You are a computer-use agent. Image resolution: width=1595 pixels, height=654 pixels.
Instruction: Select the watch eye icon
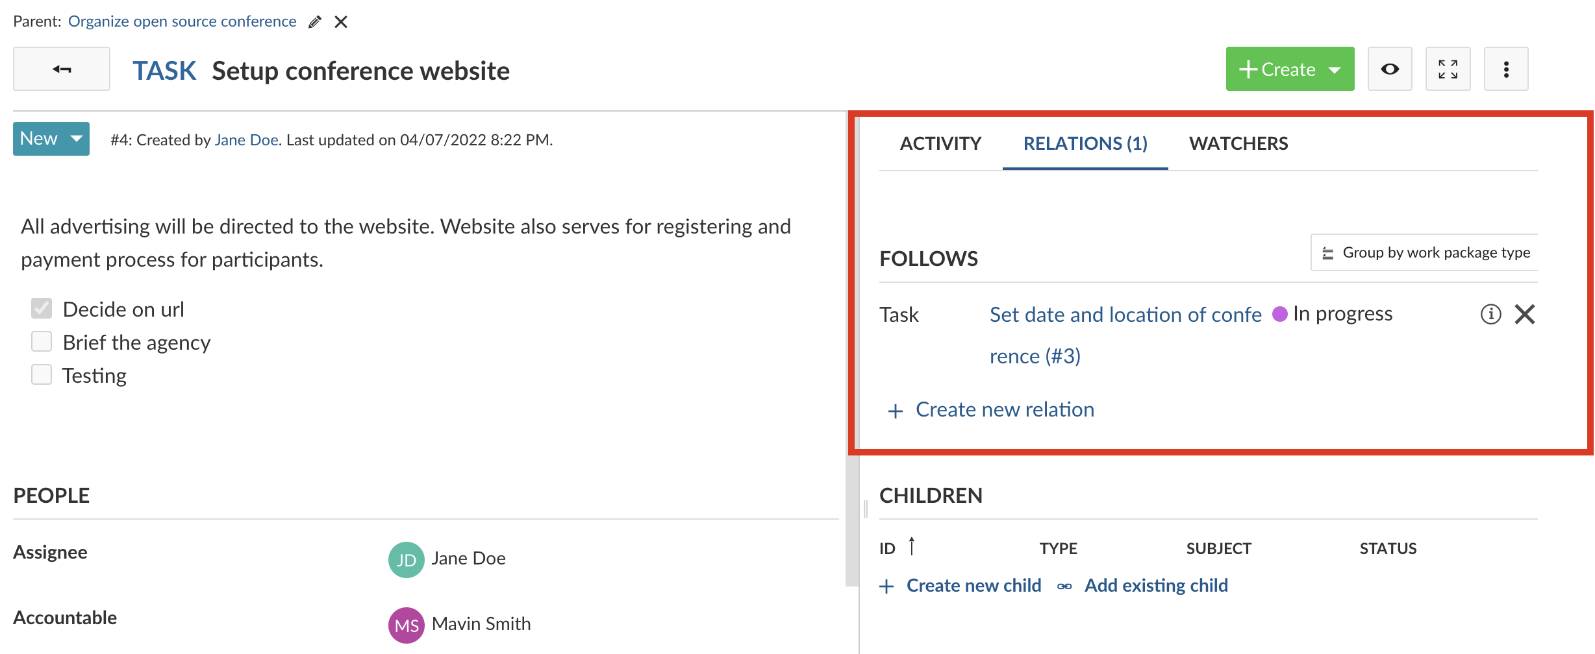[x=1390, y=68]
